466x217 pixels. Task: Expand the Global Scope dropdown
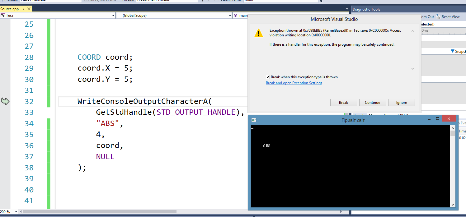click(230, 16)
